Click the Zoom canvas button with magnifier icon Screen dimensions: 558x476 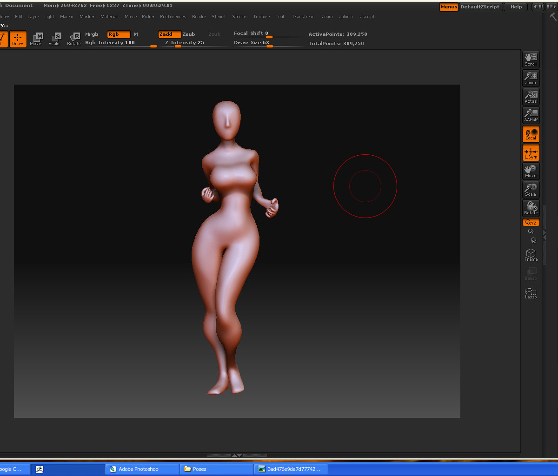(x=531, y=78)
